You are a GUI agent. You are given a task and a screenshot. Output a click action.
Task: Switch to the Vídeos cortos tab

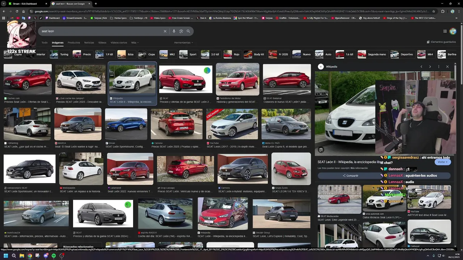click(x=119, y=43)
